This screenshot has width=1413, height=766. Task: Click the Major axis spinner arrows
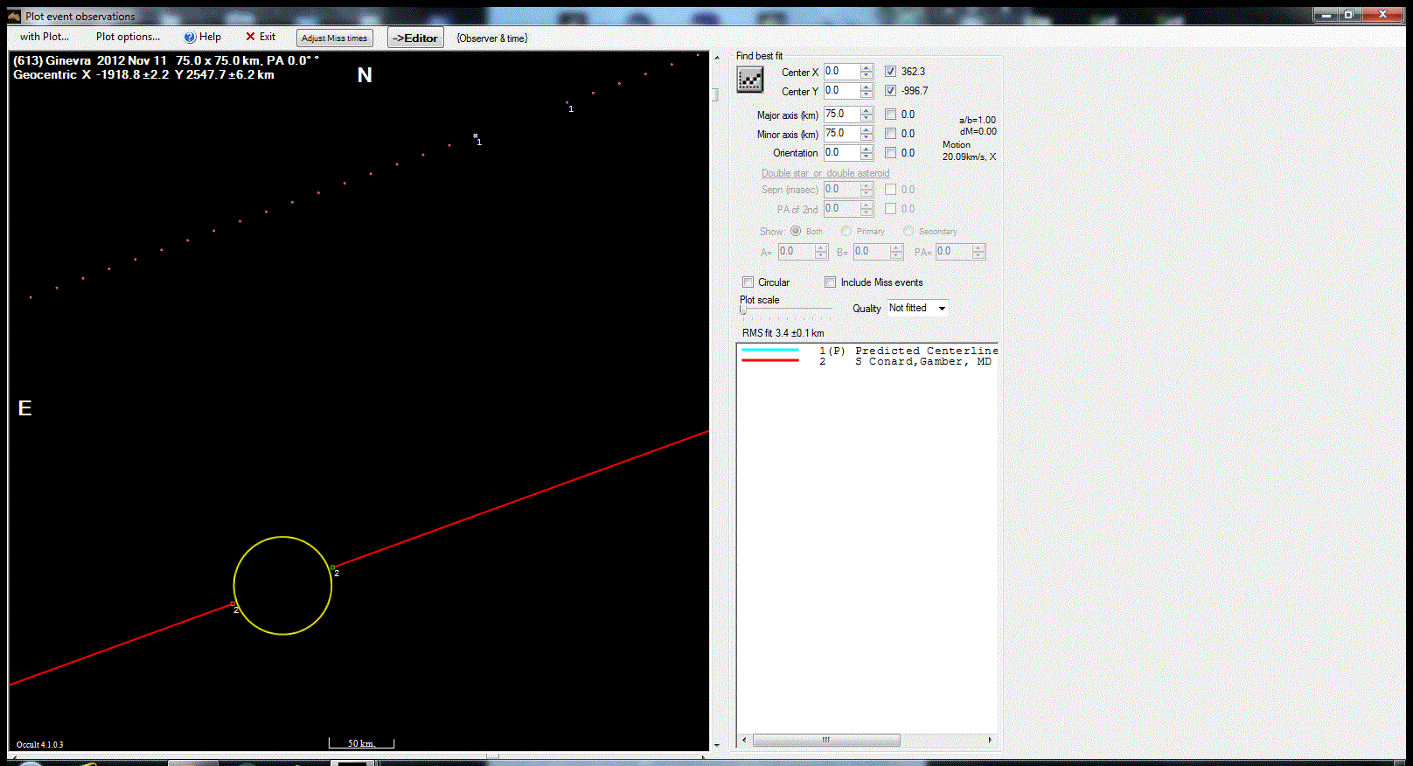[867, 115]
